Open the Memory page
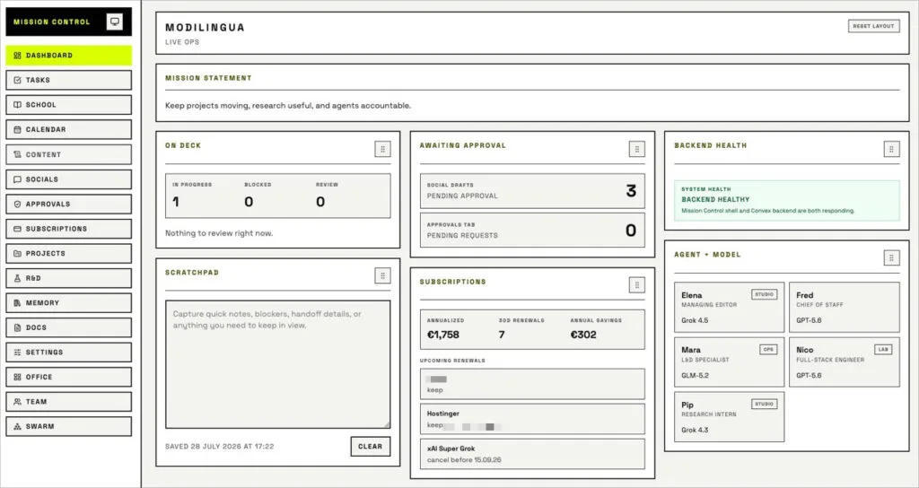The image size is (919, 488). (x=68, y=303)
